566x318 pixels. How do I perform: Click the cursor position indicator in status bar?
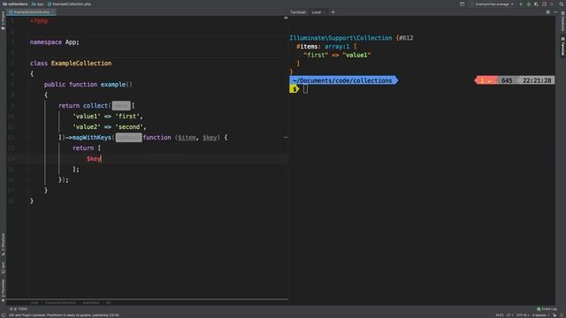pos(499,315)
